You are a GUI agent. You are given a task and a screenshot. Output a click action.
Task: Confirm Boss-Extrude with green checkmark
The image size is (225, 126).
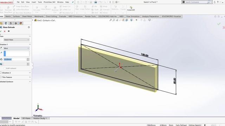pyautogui.click(x=1, y=31)
